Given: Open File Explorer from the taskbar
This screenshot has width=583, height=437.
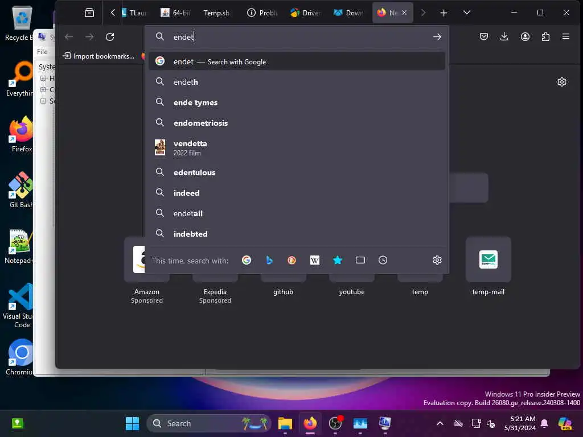Looking at the screenshot, I should point(285,423).
